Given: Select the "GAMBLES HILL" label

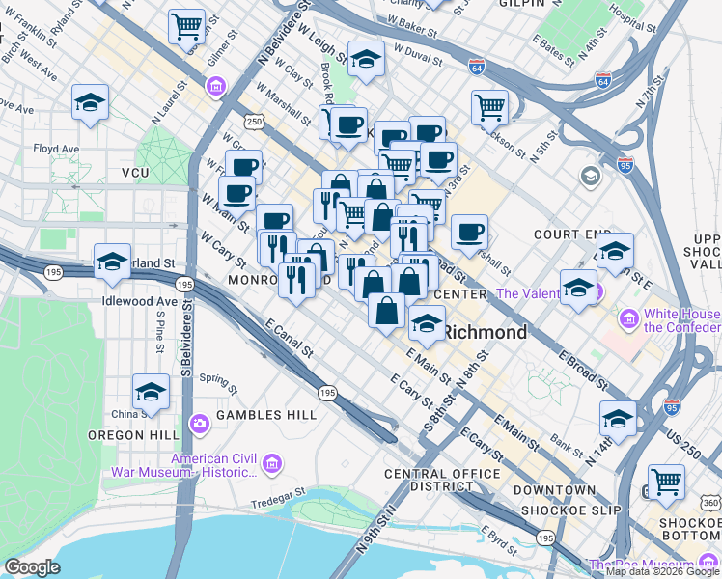Looking at the screenshot, I should point(266,415).
